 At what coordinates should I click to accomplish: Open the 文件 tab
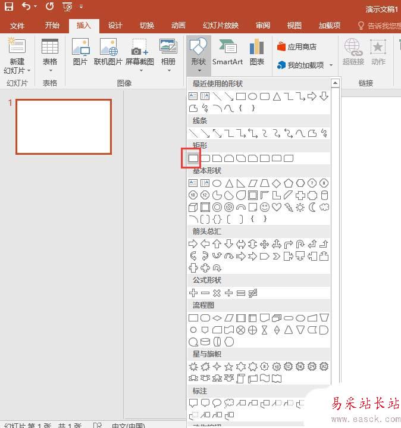click(17, 26)
